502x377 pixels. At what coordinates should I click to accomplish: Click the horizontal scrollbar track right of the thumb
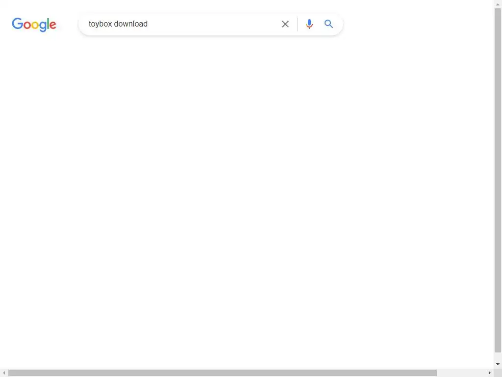click(x=461, y=373)
